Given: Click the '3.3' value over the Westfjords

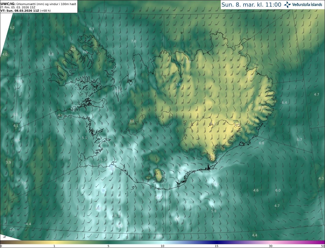Looking at the screenshot, I should [x=73, y=49].
